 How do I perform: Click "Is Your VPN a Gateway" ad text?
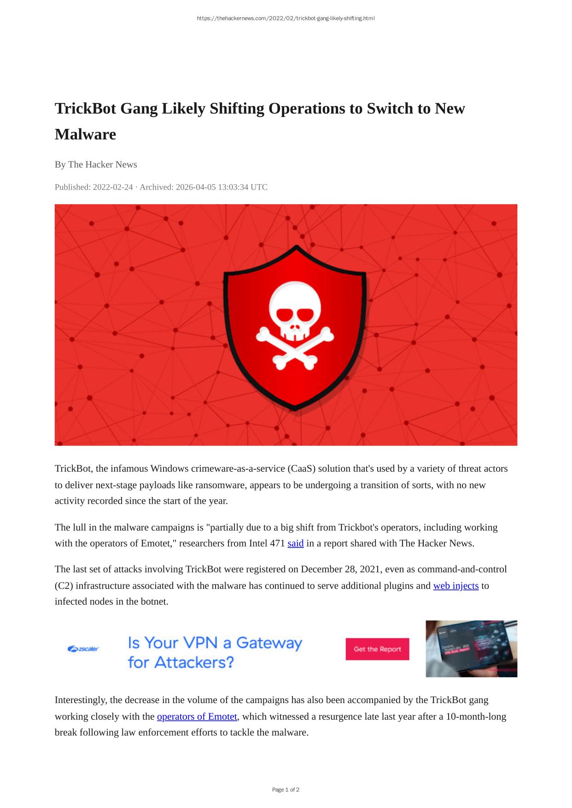coord(215,642)
